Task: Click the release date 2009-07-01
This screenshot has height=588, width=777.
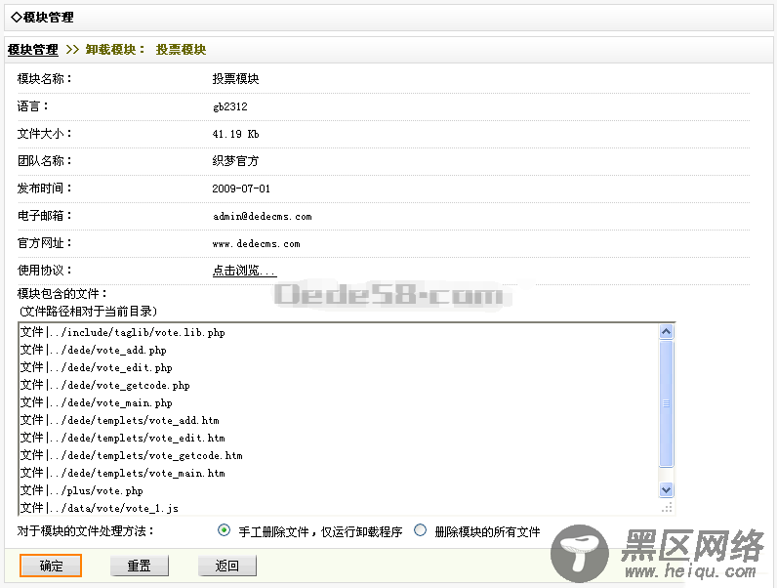Action: 241,189
